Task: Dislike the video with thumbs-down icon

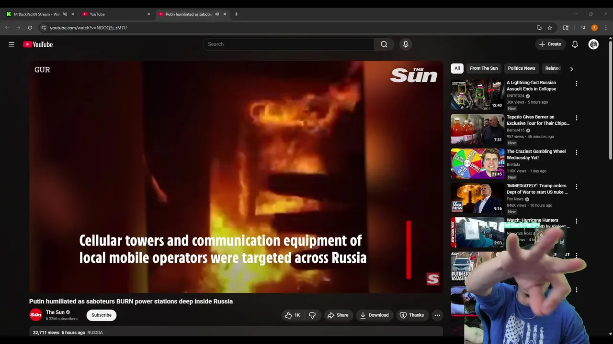Action: pos(312,315)
